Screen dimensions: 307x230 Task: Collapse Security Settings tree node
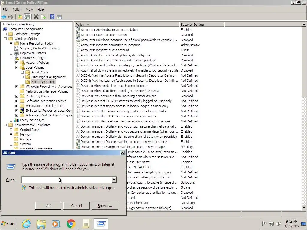pos(11,58)
